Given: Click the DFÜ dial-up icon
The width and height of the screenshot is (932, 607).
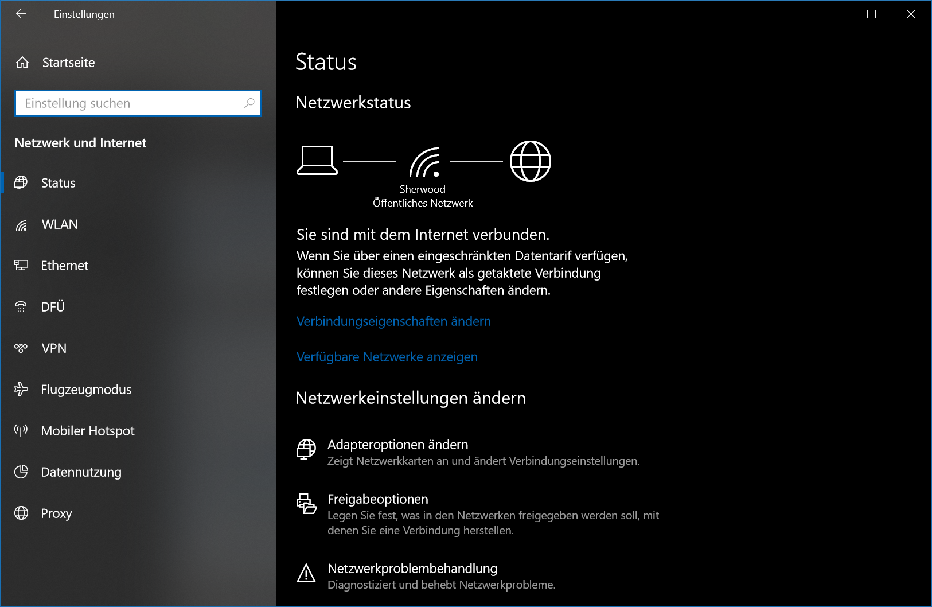Looking at the screenshot, I should [21, 307].
